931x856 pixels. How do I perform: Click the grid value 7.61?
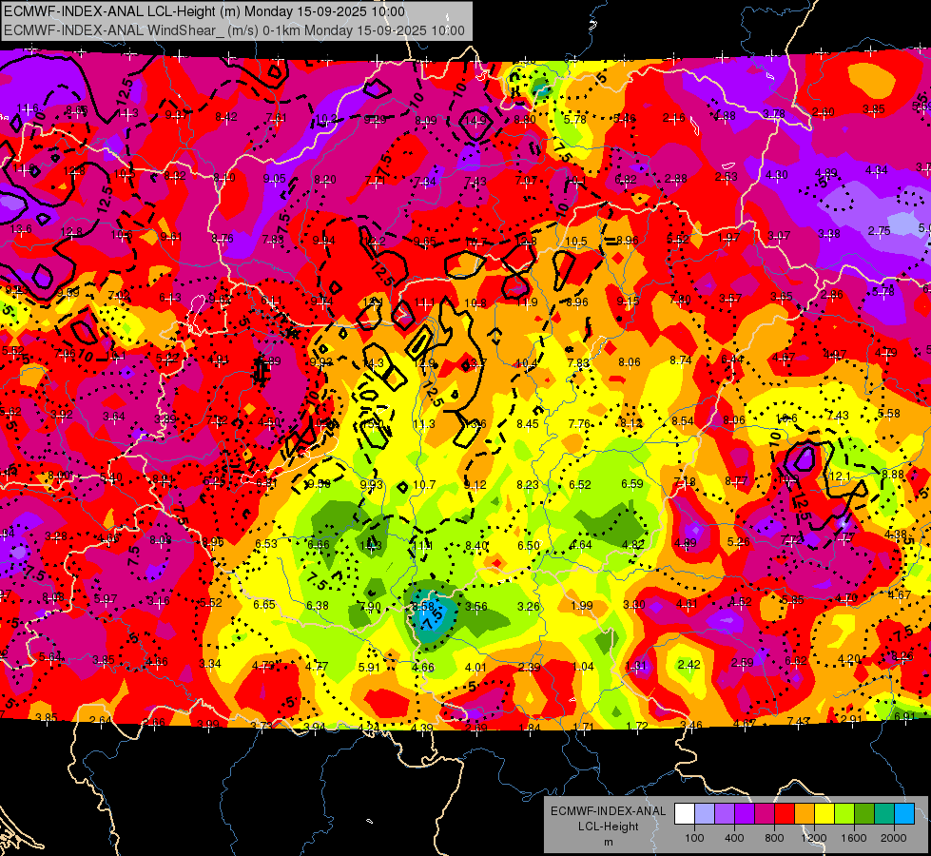[276, 118]
